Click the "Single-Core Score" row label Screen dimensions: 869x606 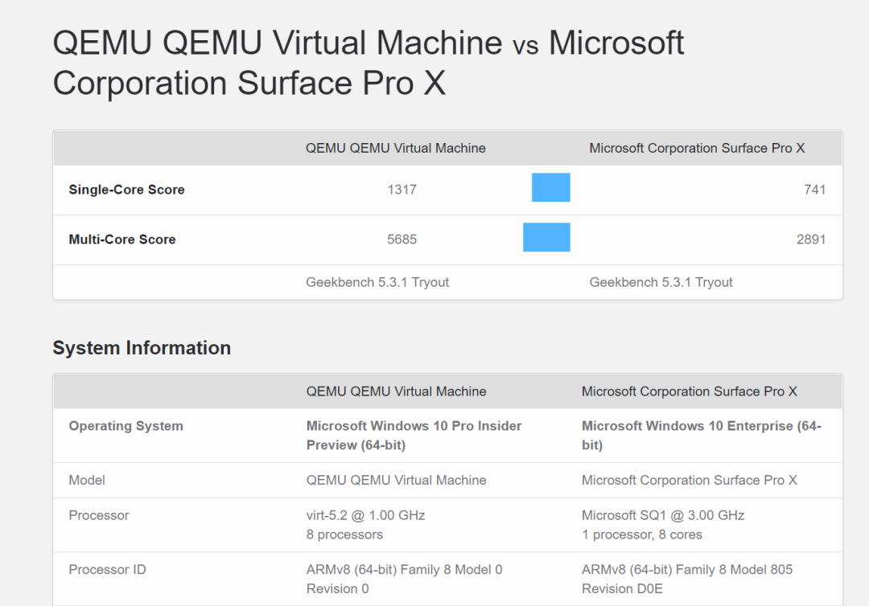coord(126,190)
